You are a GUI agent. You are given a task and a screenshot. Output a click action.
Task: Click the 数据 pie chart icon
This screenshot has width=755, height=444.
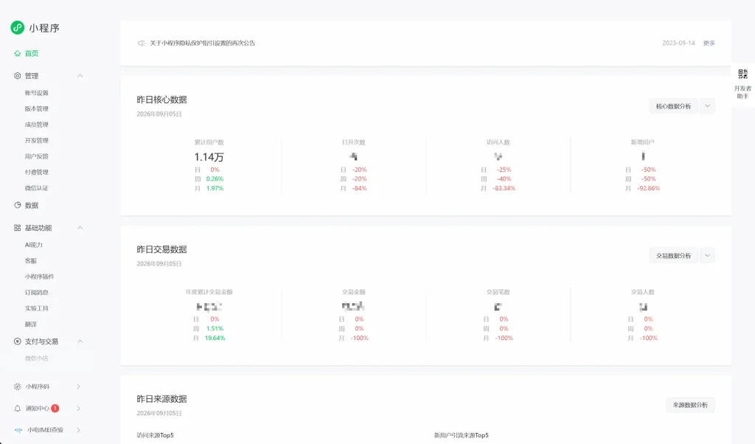point(18,205)
